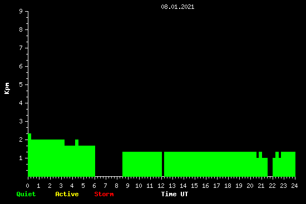Screen dimensions: 306x204
Task: Click the 5 value on Kpm axis
Action: click(x=21, y=84)
